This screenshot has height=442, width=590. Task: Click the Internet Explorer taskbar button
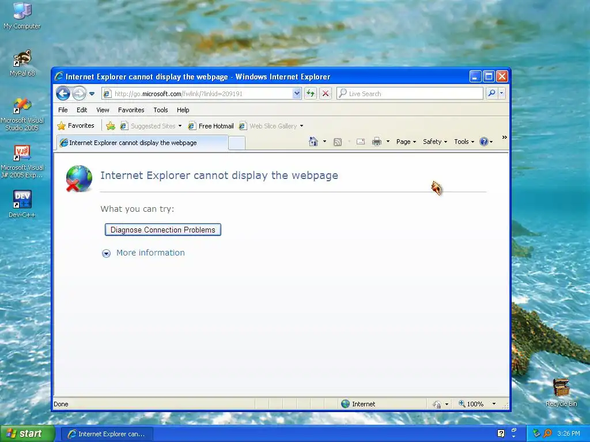pos(107,434)
